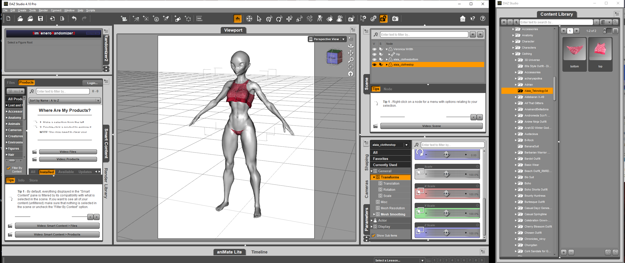This screenshot has height=263, width=625.
Task: Activate the Scale tool in the toolbar
Action: pyautogui.click(x=299, y=19)
